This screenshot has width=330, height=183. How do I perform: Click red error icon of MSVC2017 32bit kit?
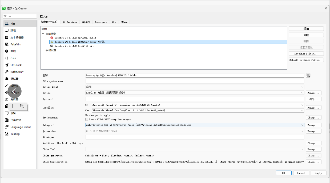(x=52, y=38)
